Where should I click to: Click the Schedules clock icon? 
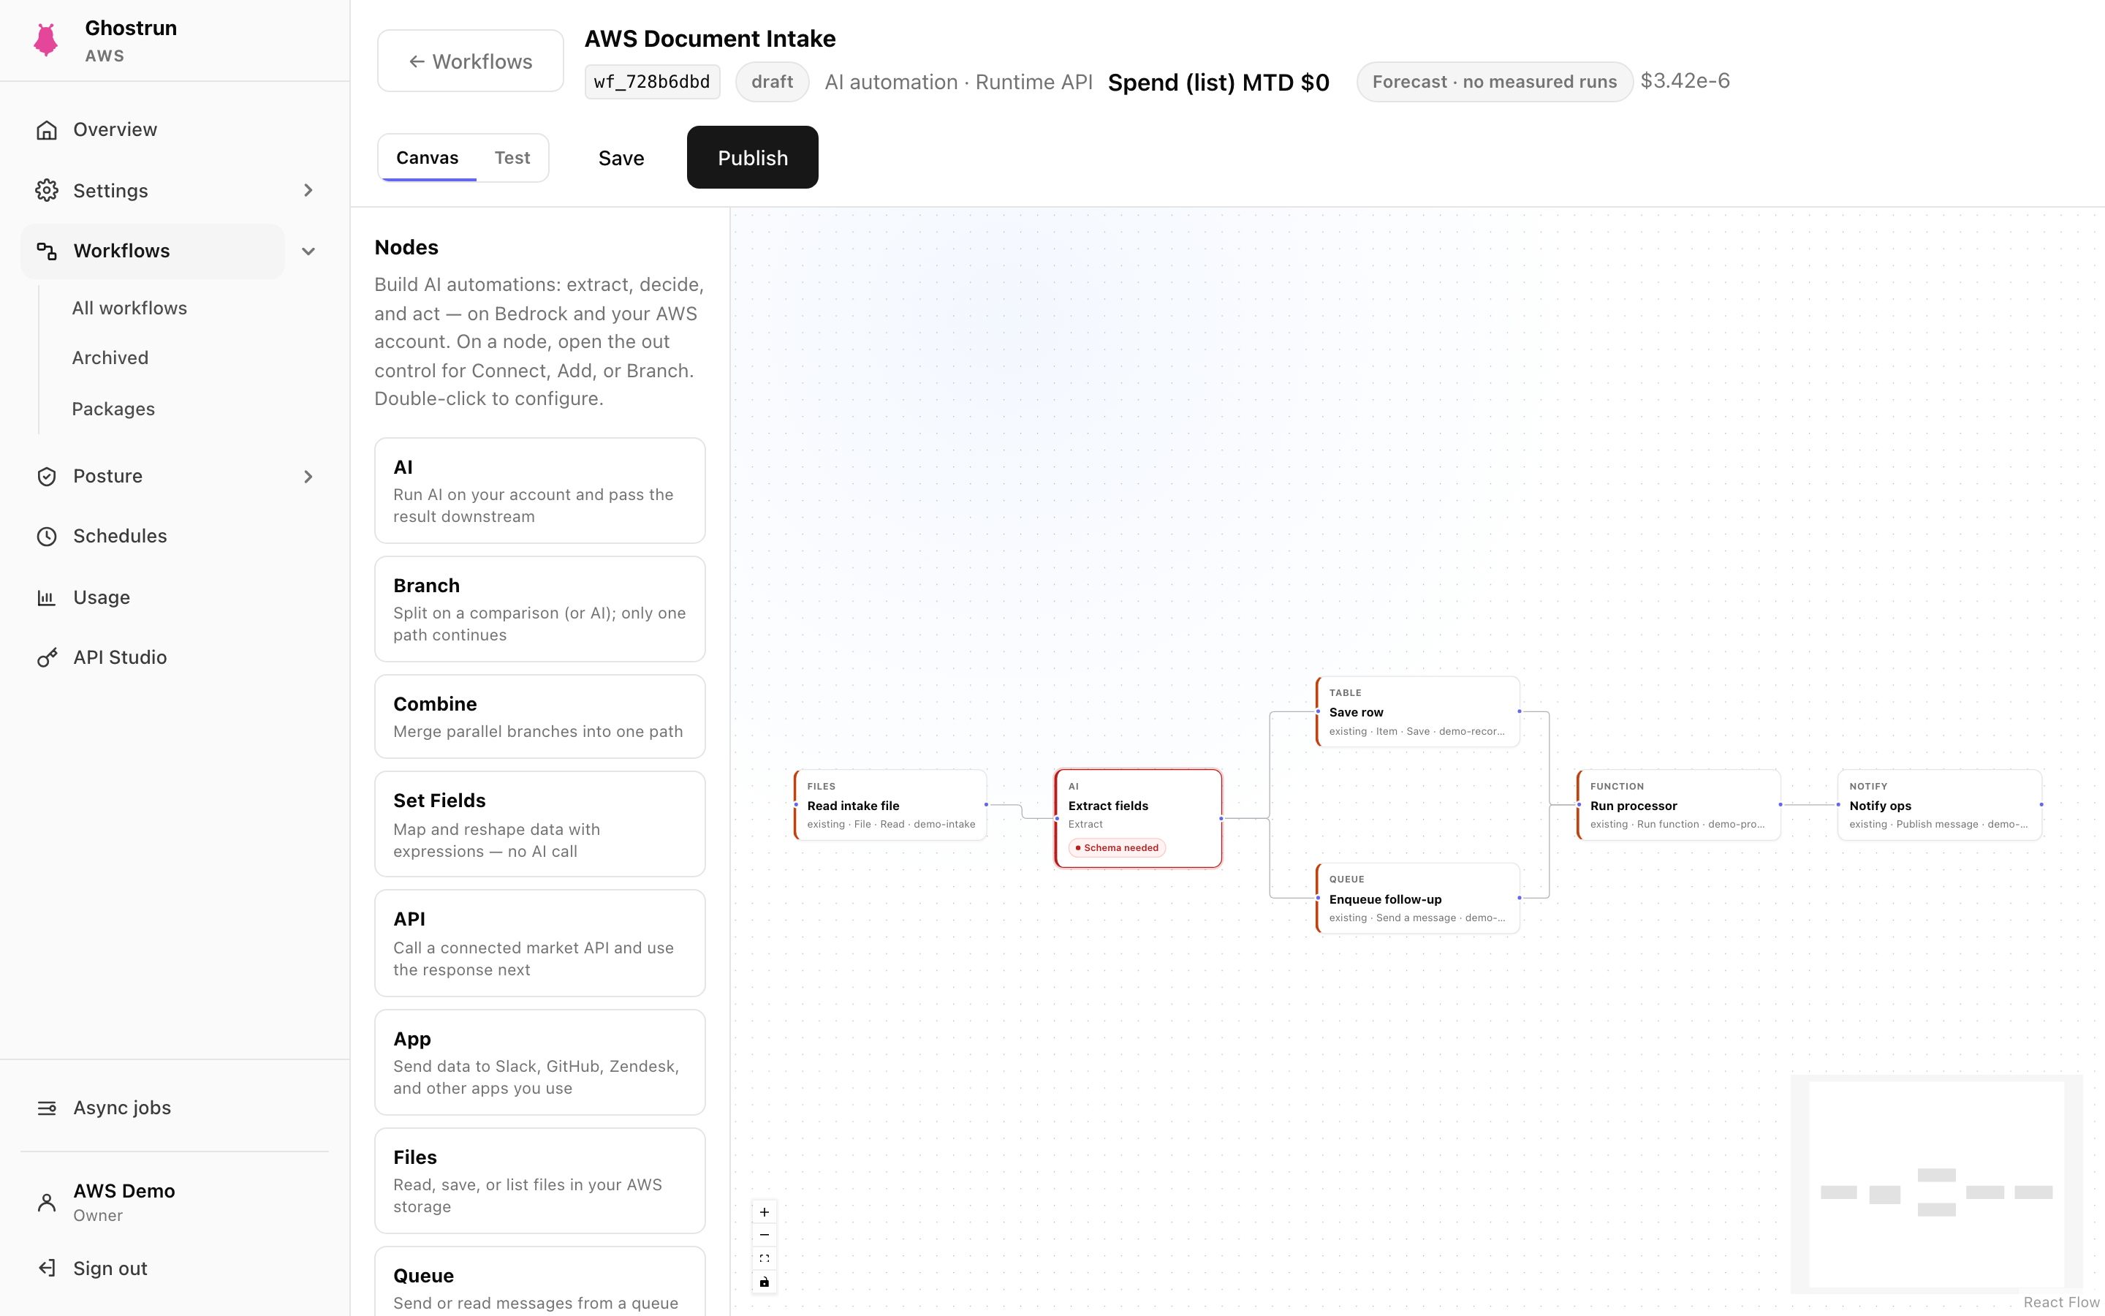[x=47, y=536]
